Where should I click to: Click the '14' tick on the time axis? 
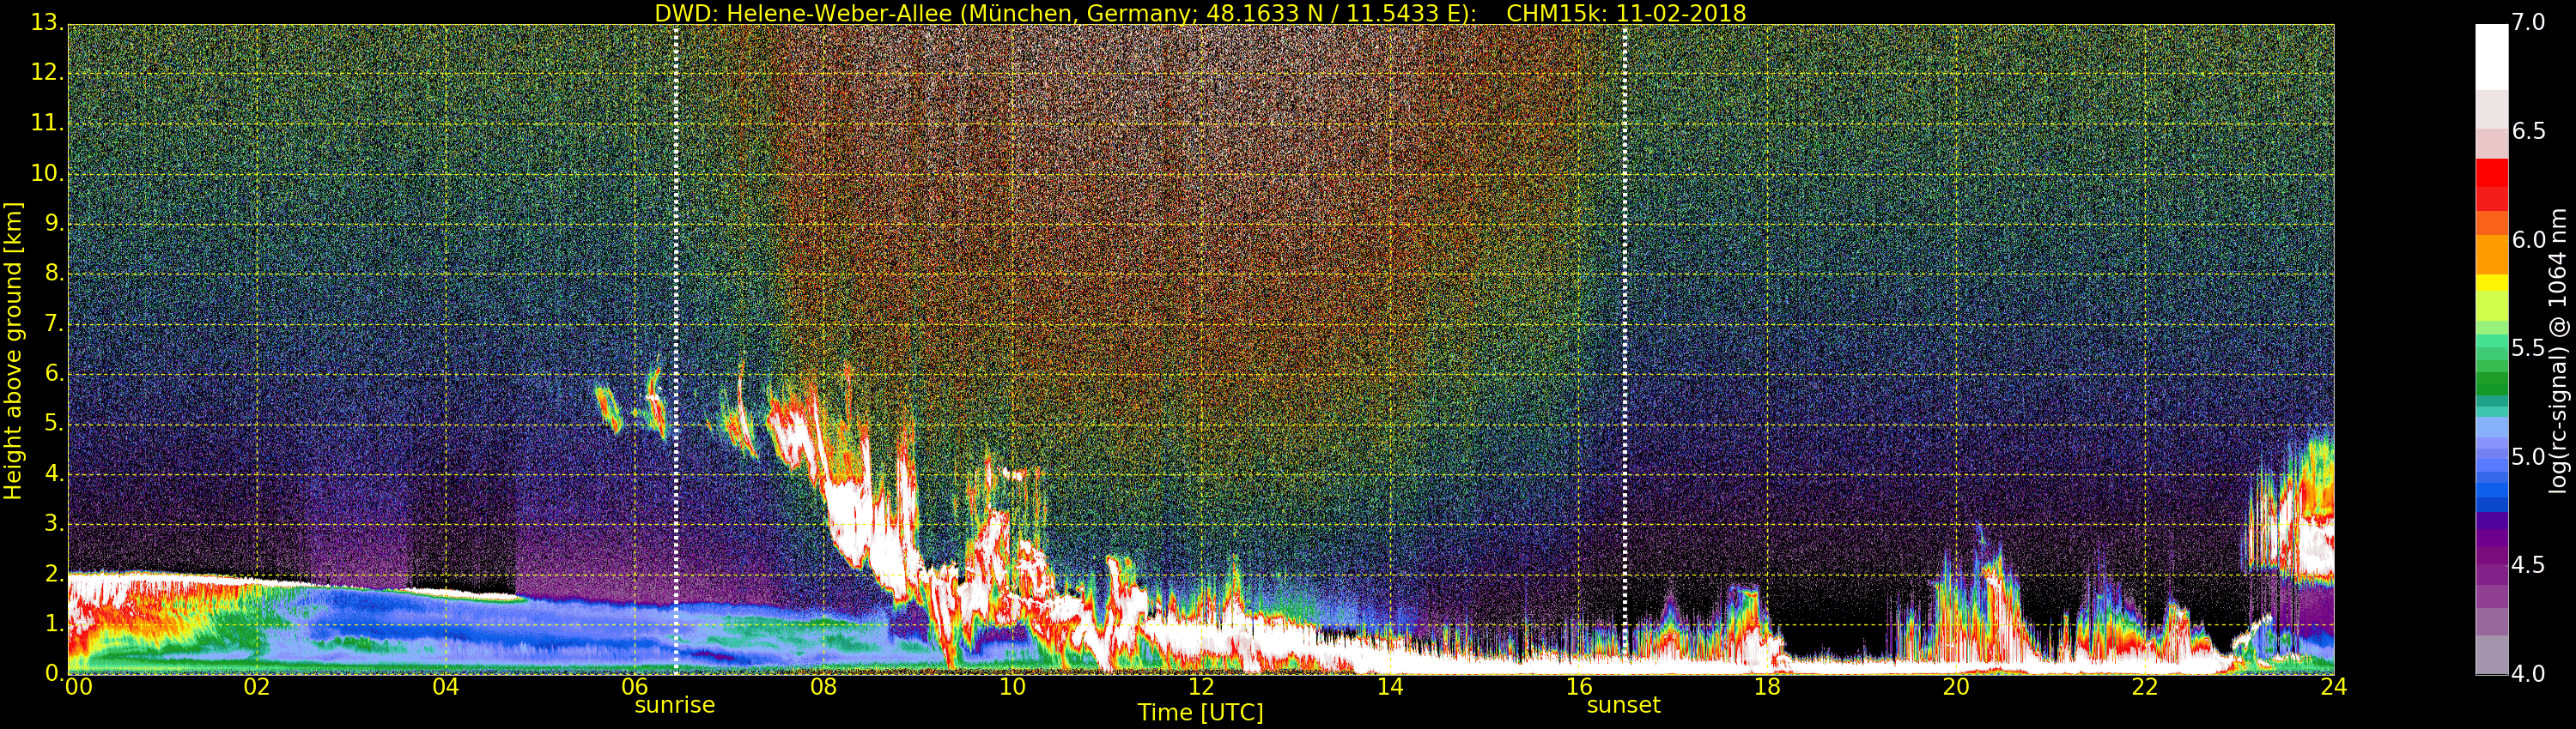coord(1390,687)
